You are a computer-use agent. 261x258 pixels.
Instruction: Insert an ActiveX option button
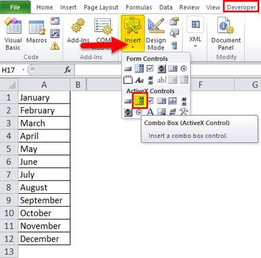pyautogui.click(x=139, y=113)
